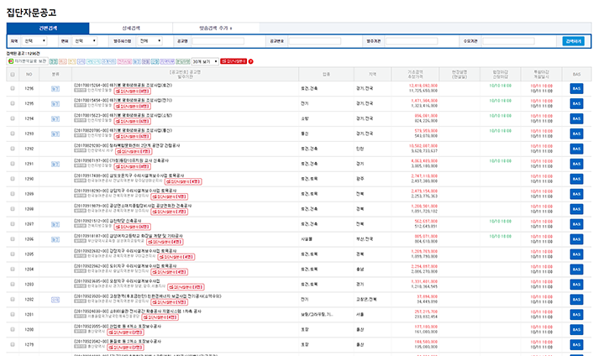Click the 수요기관 input field
The image size is (598, 356).
tap(508, 41)
